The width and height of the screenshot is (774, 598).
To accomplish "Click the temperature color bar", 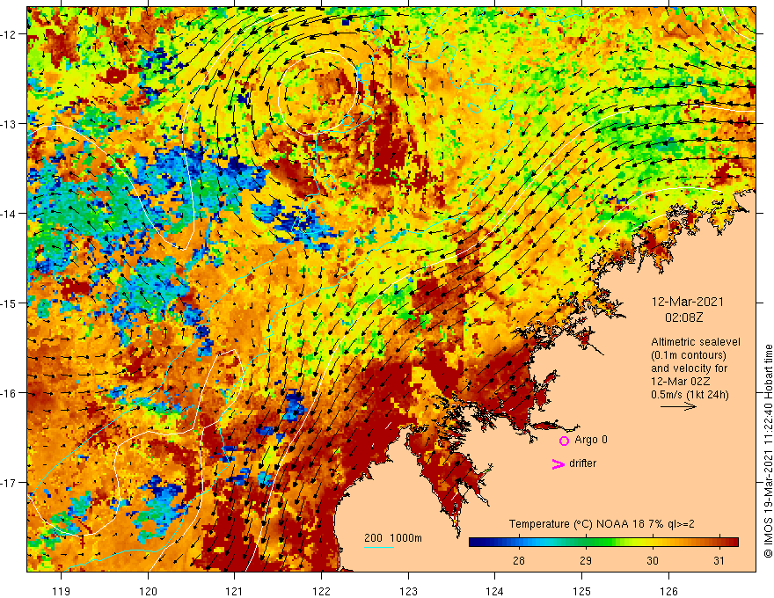I will [603, 543].
